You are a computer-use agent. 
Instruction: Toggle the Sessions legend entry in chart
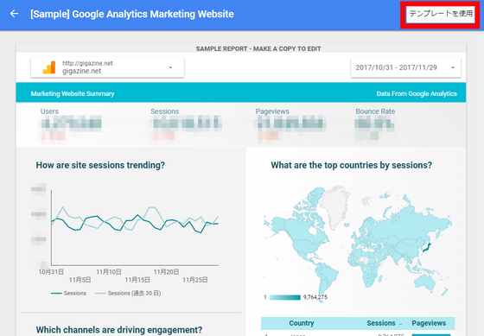pyautogui.click(x=68, y=293)
